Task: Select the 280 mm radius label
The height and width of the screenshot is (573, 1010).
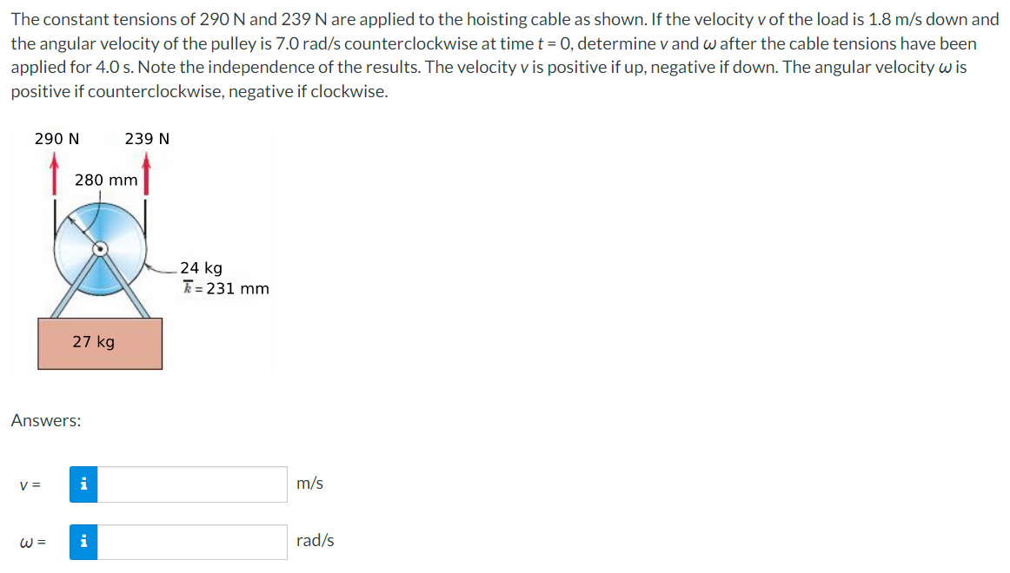Action: 106,180
